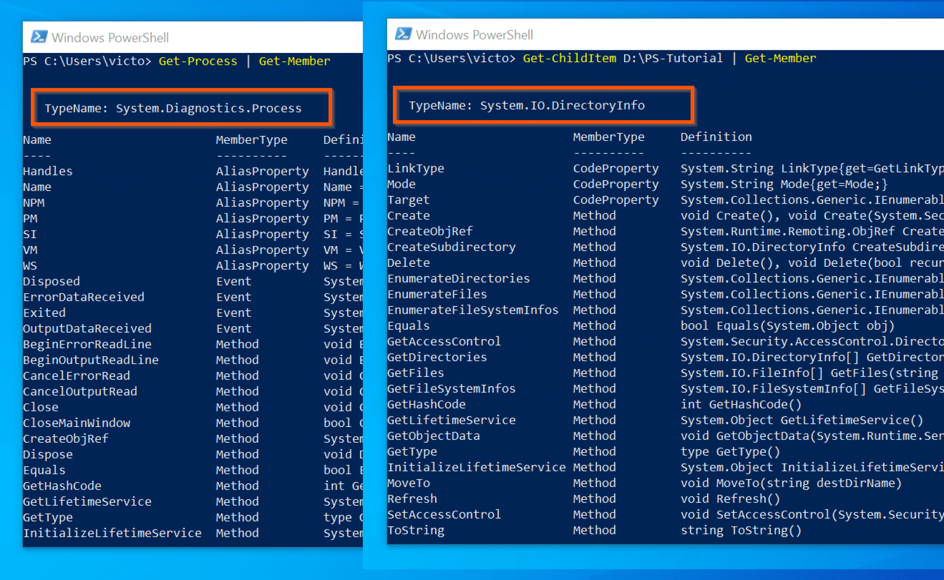This screenshot has height=580, width=944.
Task: Click 'Mode' property name in right window
Action: [401, 184]
